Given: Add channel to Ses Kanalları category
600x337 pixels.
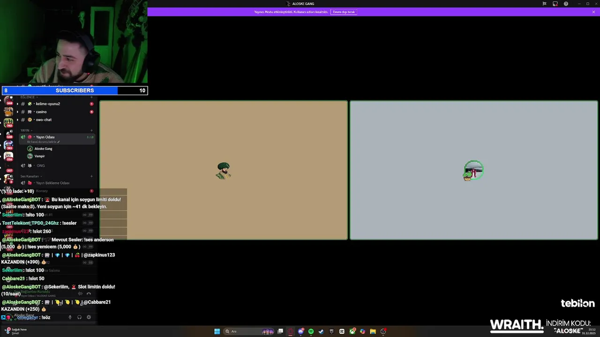Looking at the screenshot, I should point(91,176).
